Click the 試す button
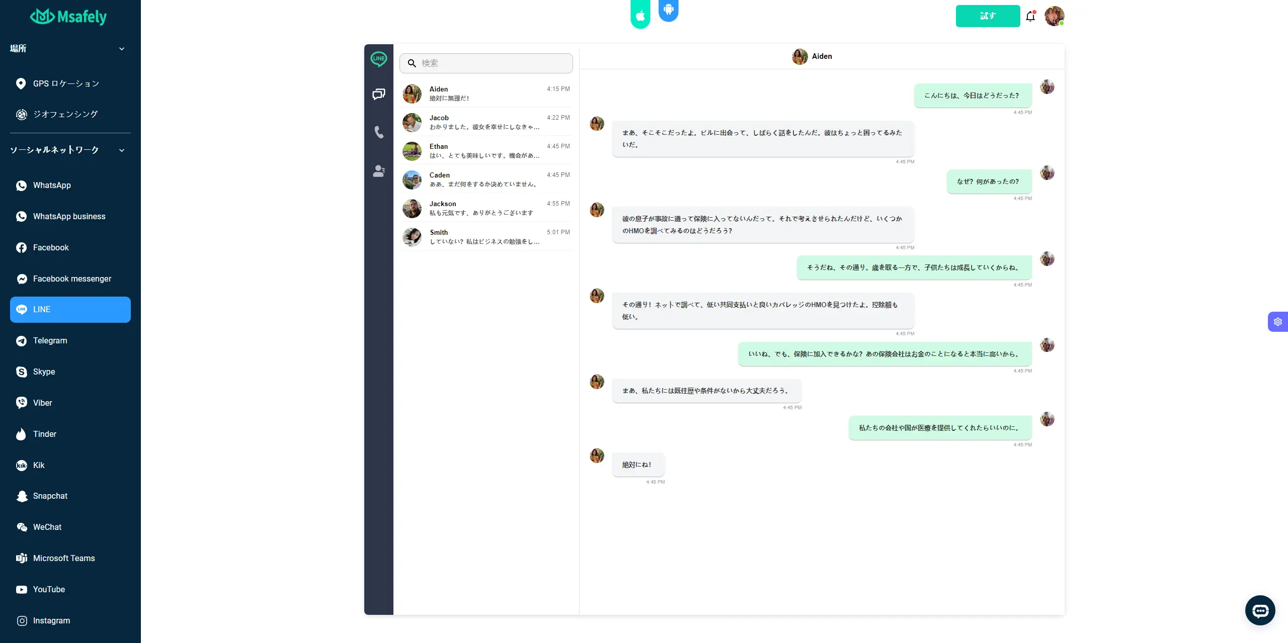The width and height of the screenshot is (1288, 643). tap(988, 16)
